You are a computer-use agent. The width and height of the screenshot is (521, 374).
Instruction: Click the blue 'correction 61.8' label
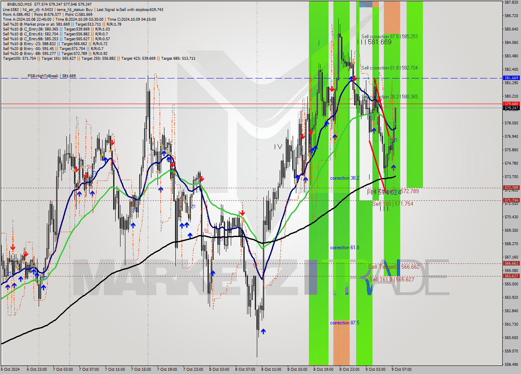345,248
